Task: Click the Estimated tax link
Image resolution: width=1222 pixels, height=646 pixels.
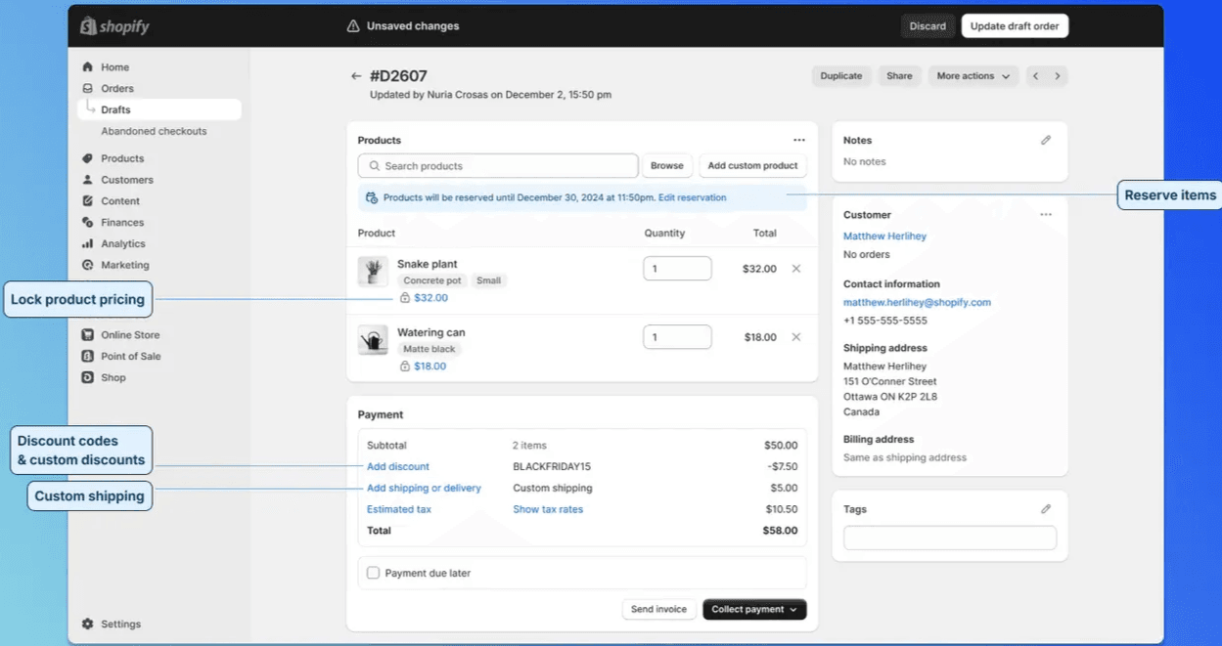Action: pos(399,510)
